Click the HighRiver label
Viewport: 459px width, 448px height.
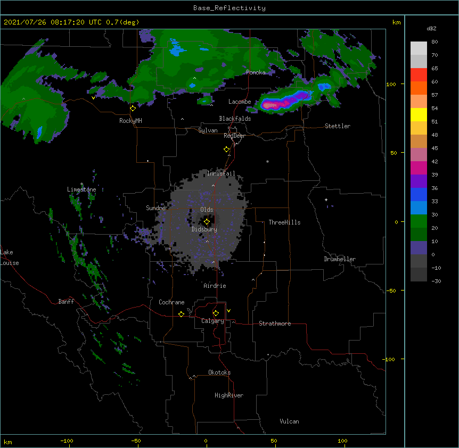(229, 395)
